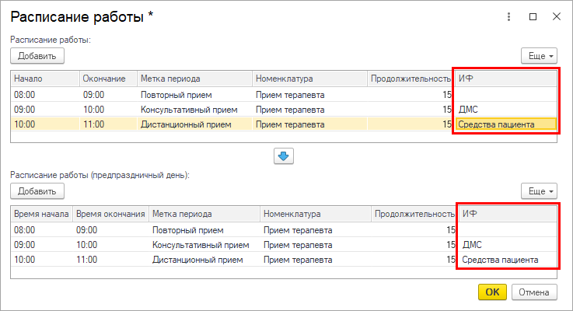Image resolution: width=573 pixels, height=311 pixels.
Task: Click Номенклатура header in lower table
Action: point(315,214)
